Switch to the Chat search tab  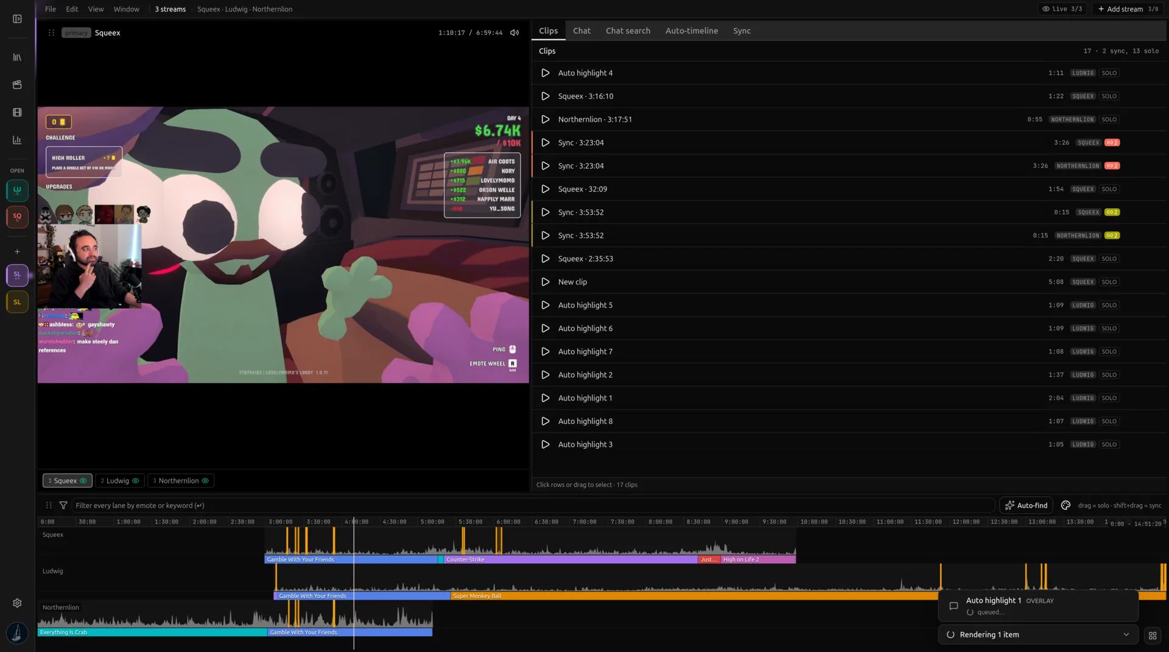(628, 31)
